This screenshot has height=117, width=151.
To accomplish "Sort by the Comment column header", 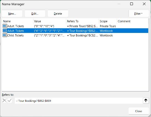I will (132, 21).
